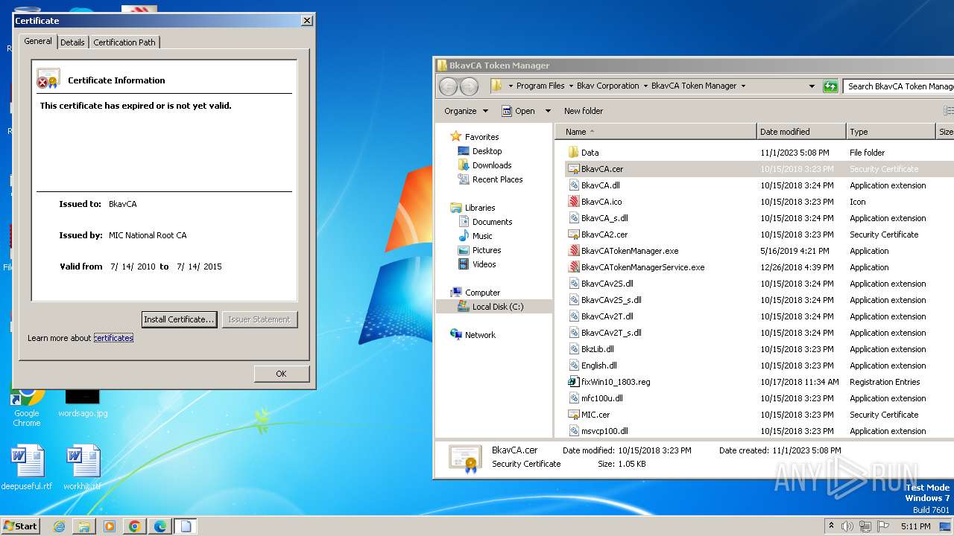Select the MIC.cer certificate icon

[573, 415]
